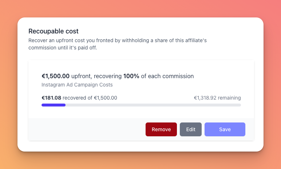Screen dimensions: 281x169
Task: Click the 'of each commission' text
Action: (167, 76)
